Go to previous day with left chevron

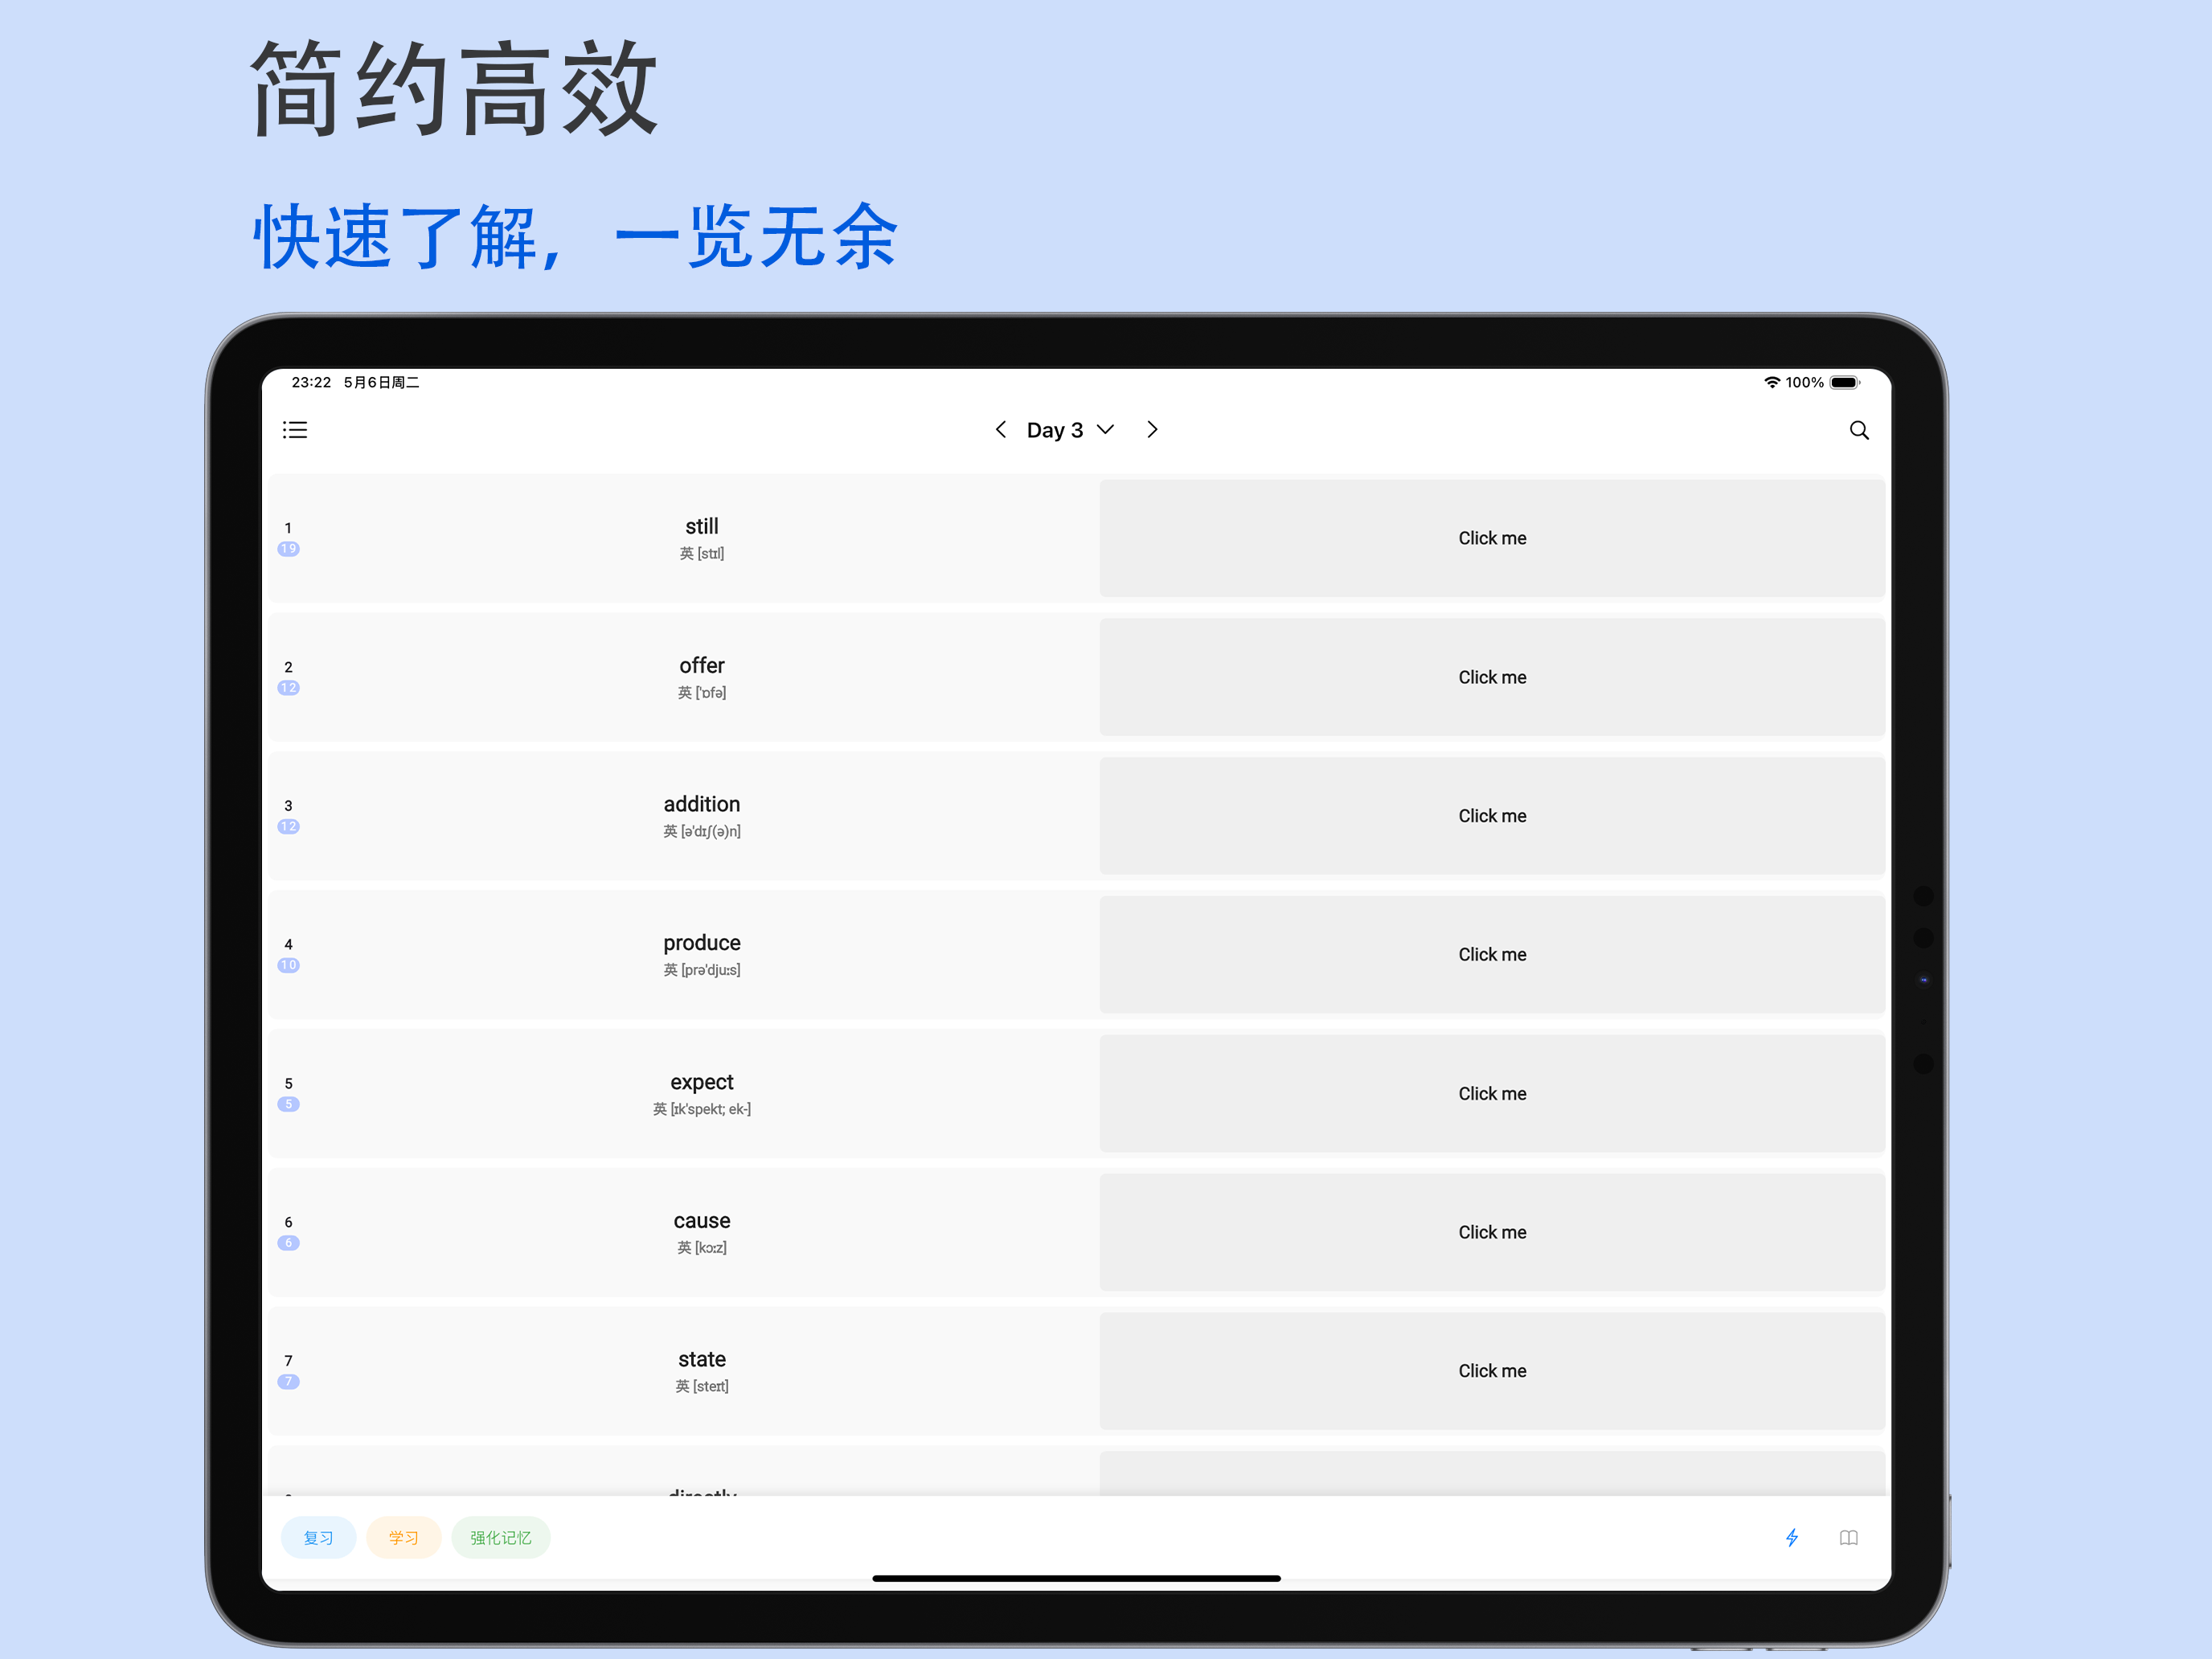pos(1000,430)
